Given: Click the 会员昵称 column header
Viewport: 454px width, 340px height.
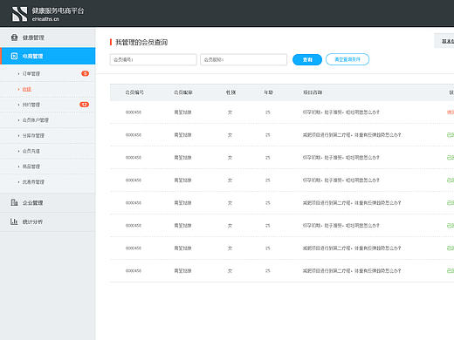Looking at the screenshot, I should 183,92.
